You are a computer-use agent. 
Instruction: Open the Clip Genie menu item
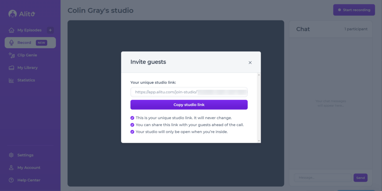(27, 55)
